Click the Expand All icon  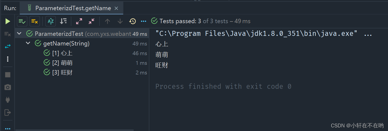tap(79, 21)
